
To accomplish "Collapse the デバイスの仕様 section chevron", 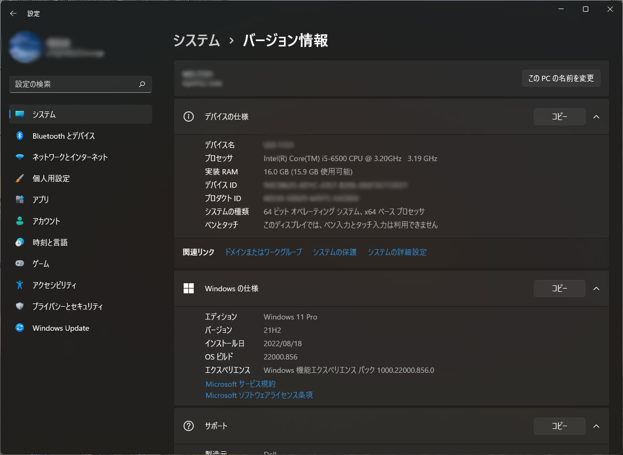I will [x=596, y=117].
